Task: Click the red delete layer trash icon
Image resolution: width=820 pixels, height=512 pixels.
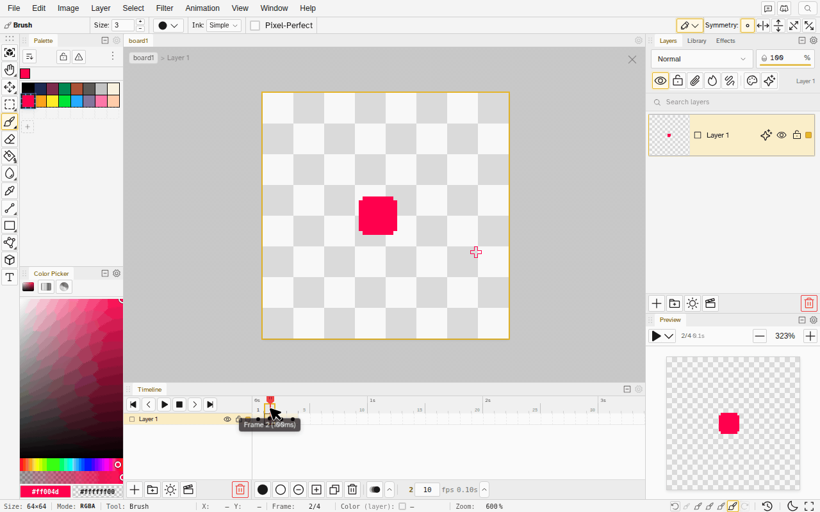Action: click(809, 303)
